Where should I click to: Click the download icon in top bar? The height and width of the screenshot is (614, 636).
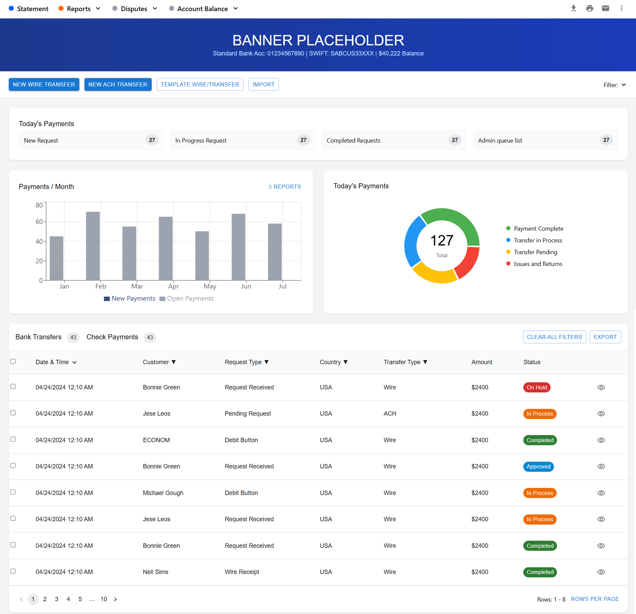(574, 8)
